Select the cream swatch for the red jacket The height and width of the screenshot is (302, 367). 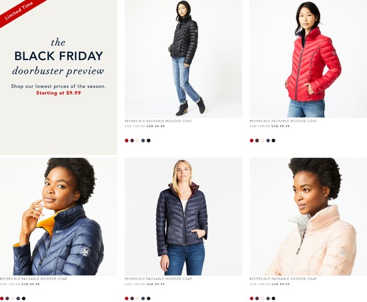click(x=263, y=140)
